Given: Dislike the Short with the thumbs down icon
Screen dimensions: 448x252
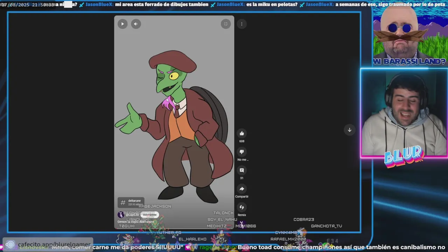Looking at the screenshot, I should 242,152.
